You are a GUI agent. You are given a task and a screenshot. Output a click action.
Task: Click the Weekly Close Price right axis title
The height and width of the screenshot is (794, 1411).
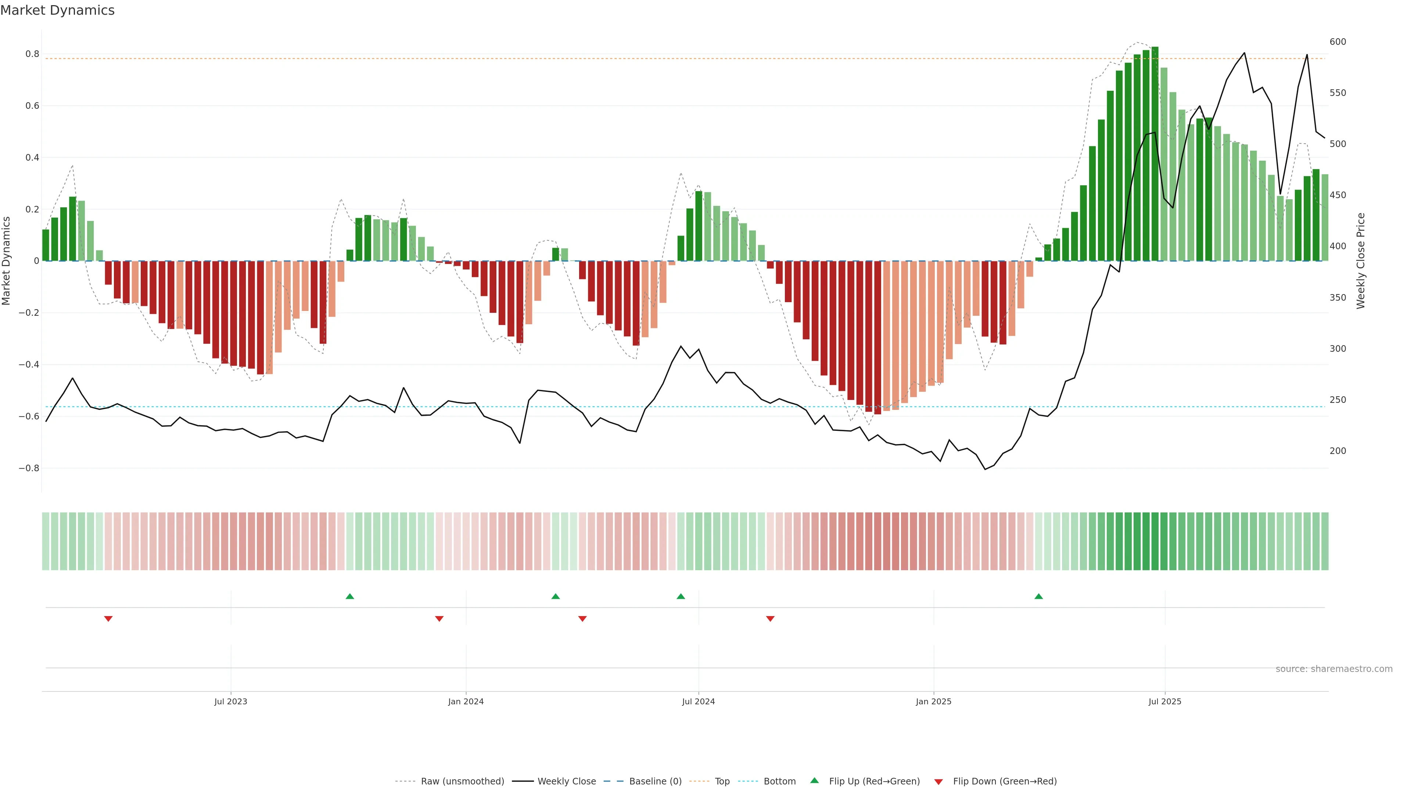(1361, 261)
